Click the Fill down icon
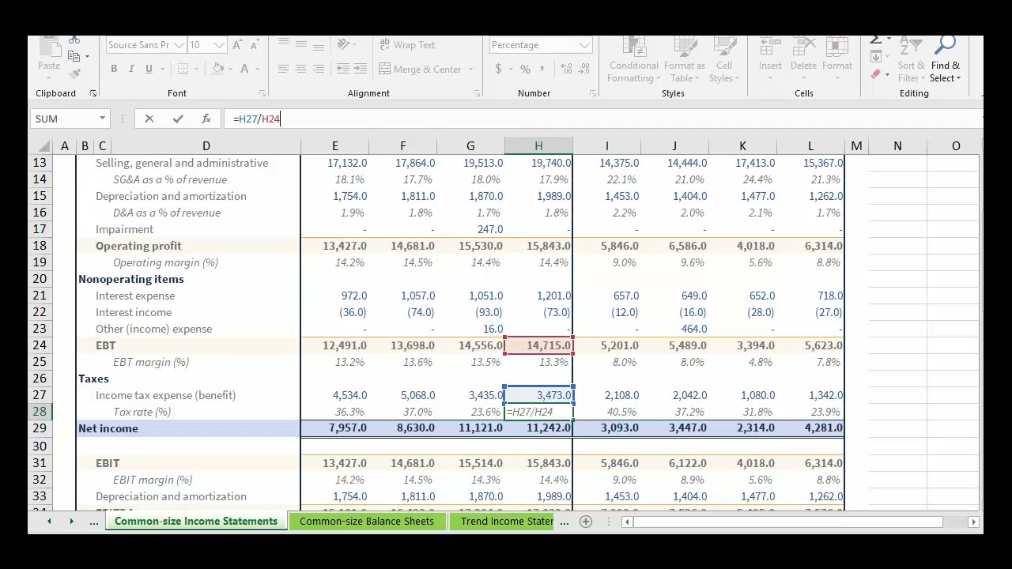1012x569 pixels. point(876,57)
